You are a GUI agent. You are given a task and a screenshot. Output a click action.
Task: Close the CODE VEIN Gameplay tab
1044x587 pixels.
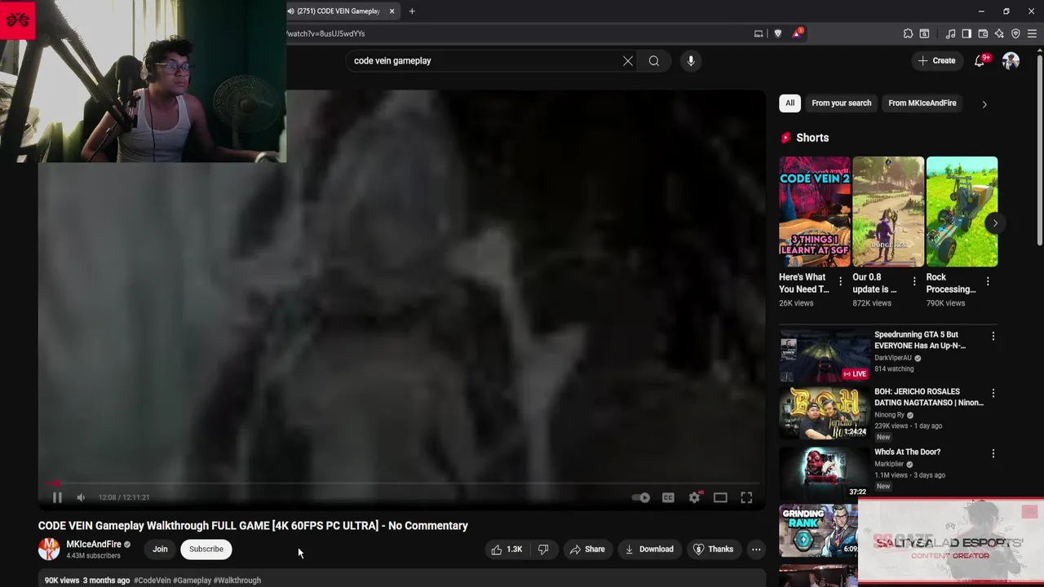pyautogui.click(x=392, y=11)
